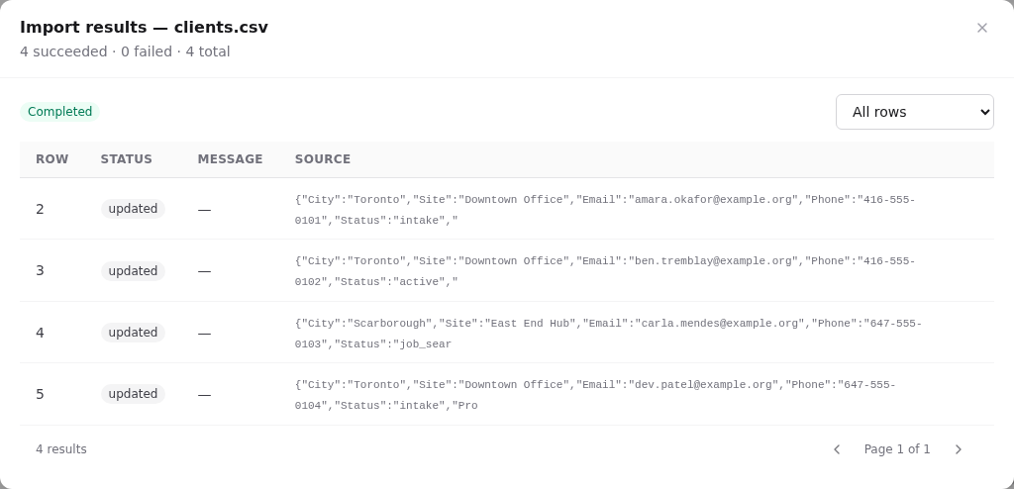Select the updated badge in row 5
Screen dimensions: 1014x489
pos(134,394)
